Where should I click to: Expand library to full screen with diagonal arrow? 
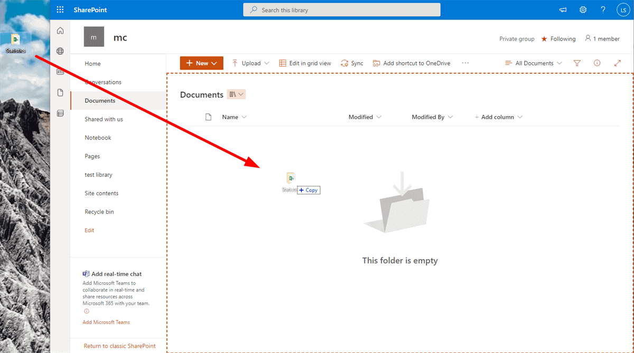point(618,63)
